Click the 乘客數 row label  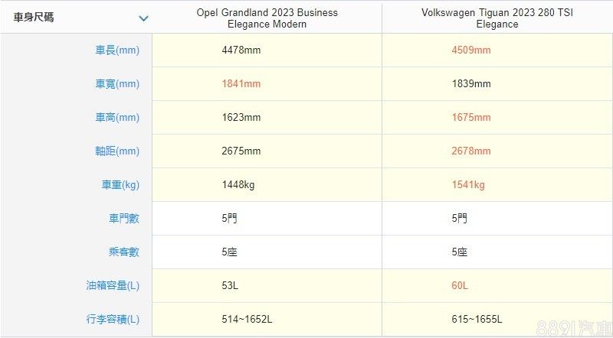click(x=124, y=252)
